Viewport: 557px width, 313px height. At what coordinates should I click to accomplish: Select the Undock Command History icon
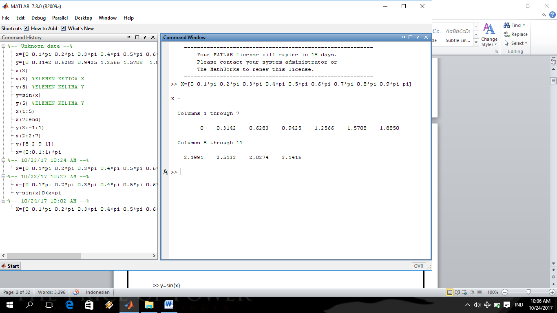pyautogui.click(x=145, y=37)
